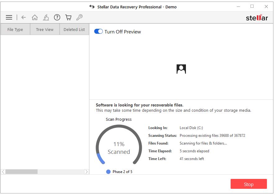275x195 pixels.
Task: Click the 'Scan Progress' heading
Action: pyautogui.click(x=119, y=119)
